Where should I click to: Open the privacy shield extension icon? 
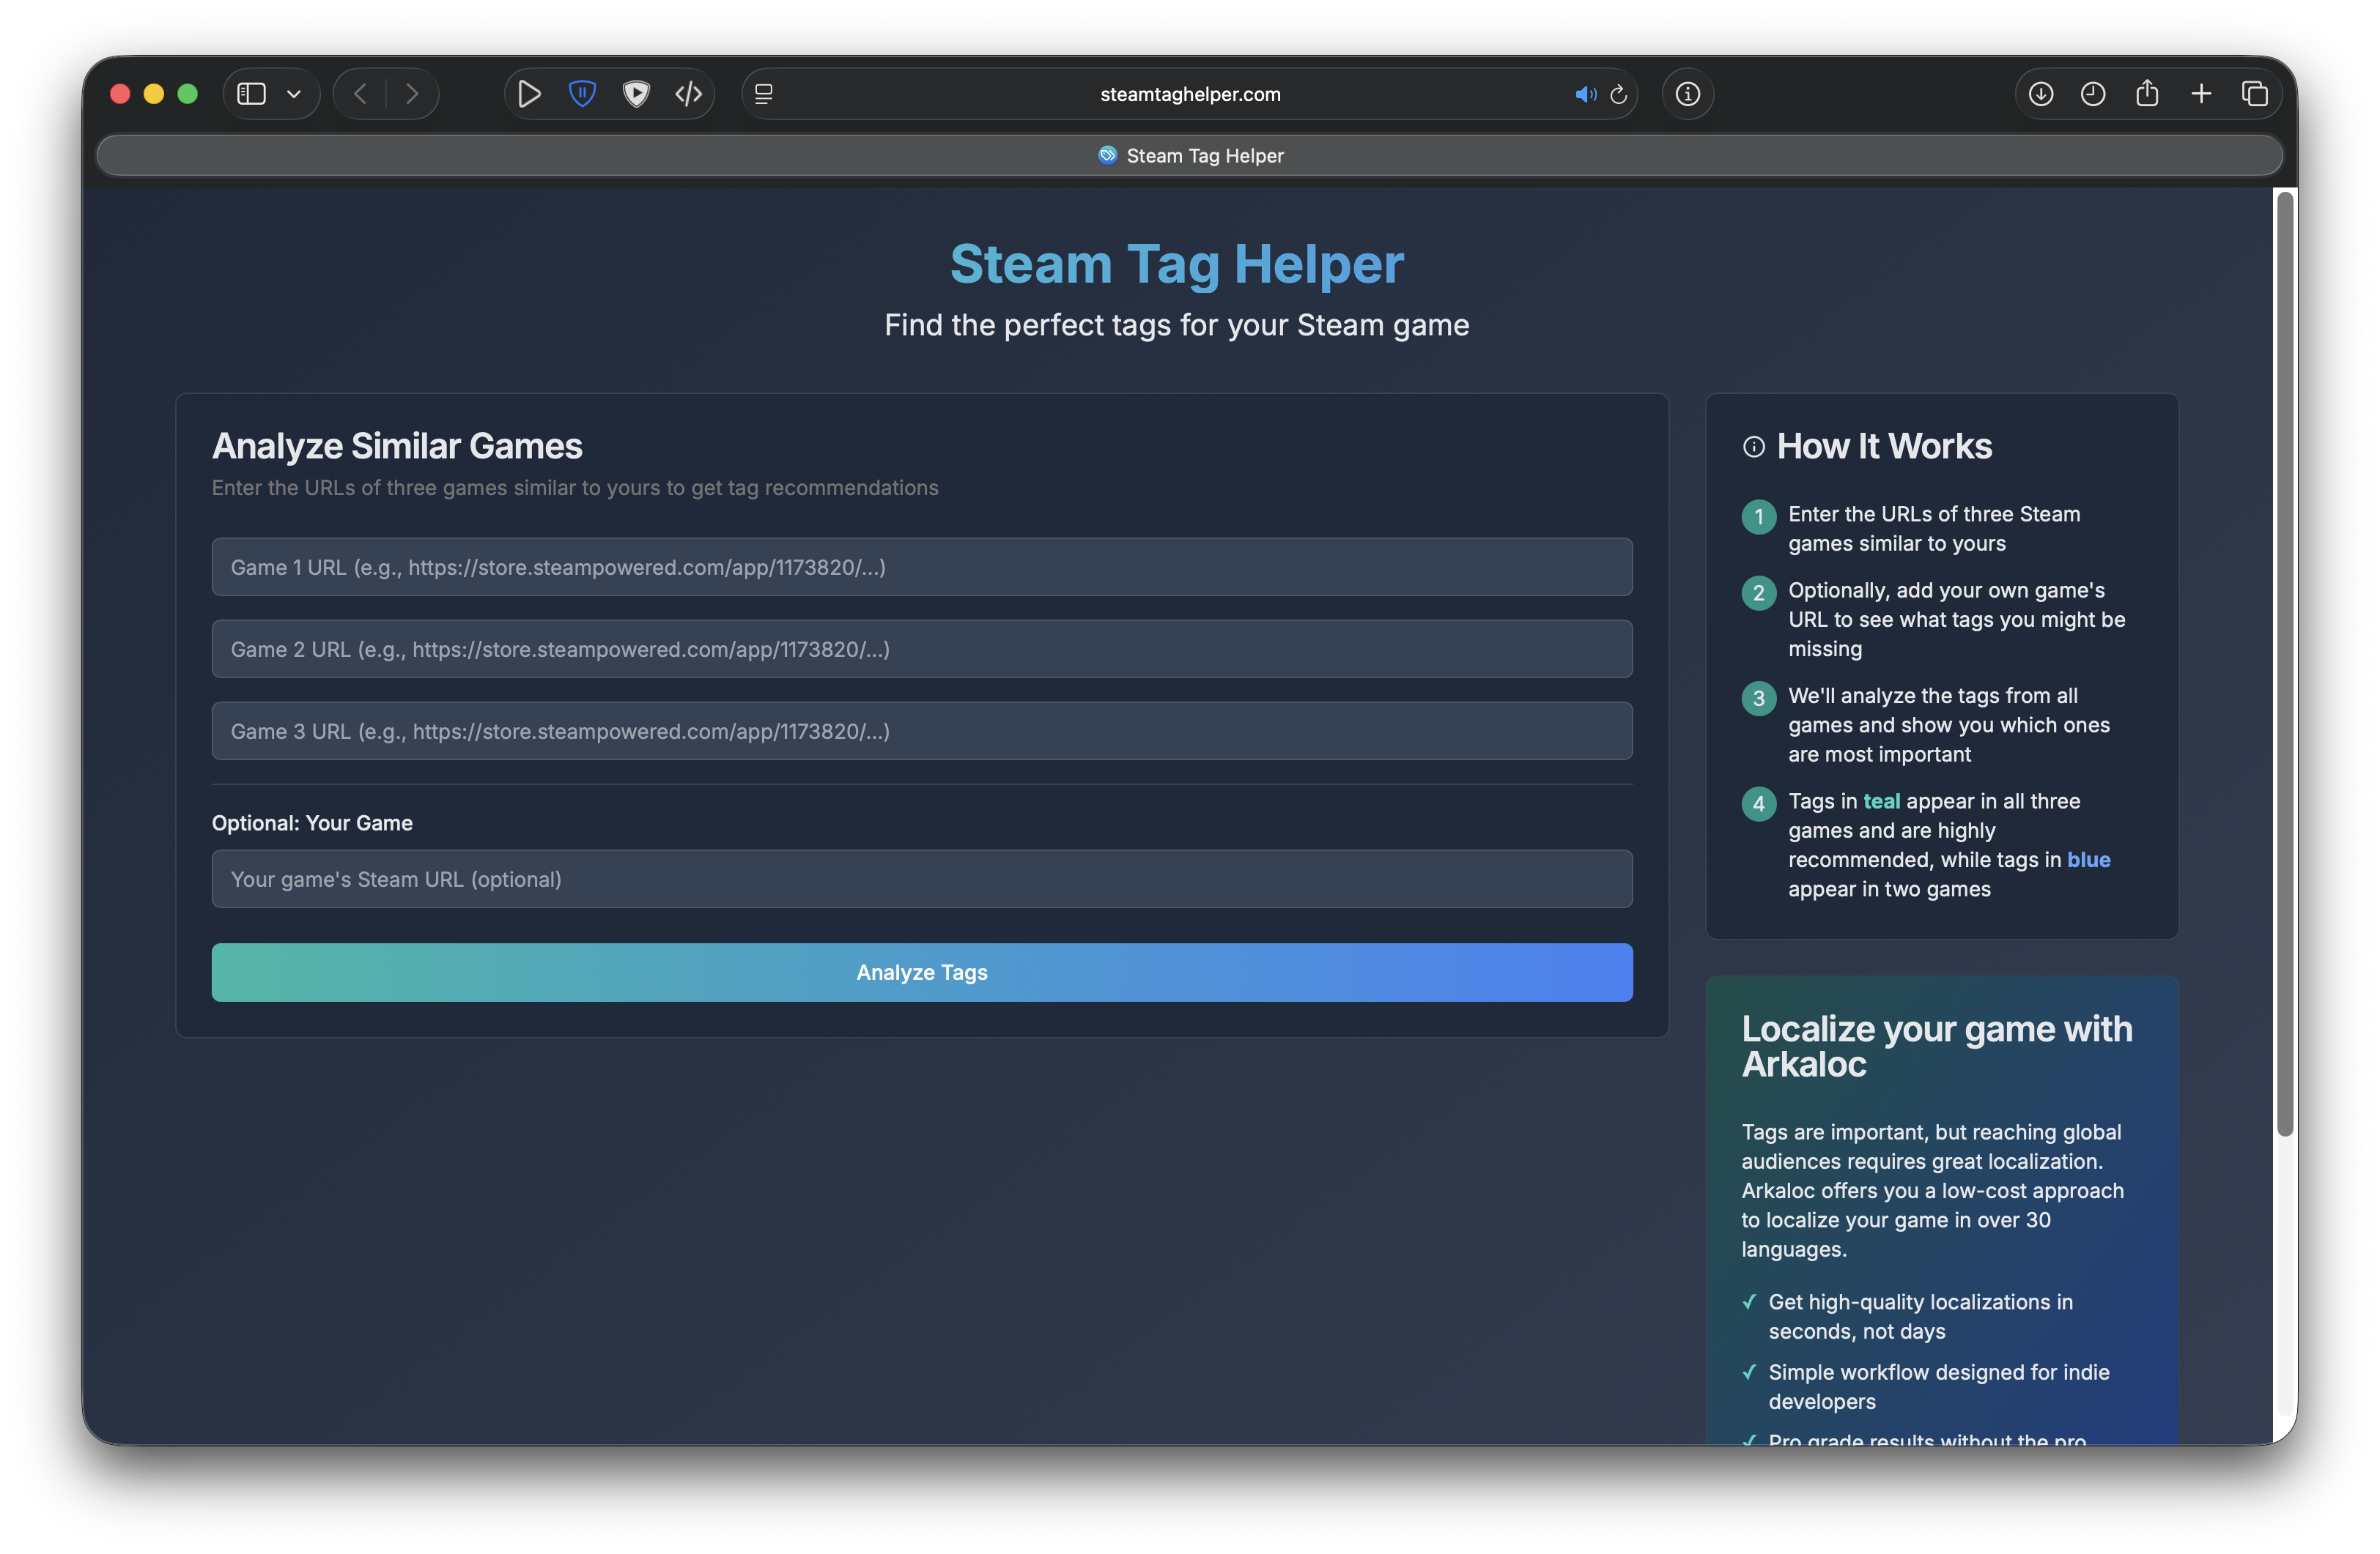pos(636,94)
